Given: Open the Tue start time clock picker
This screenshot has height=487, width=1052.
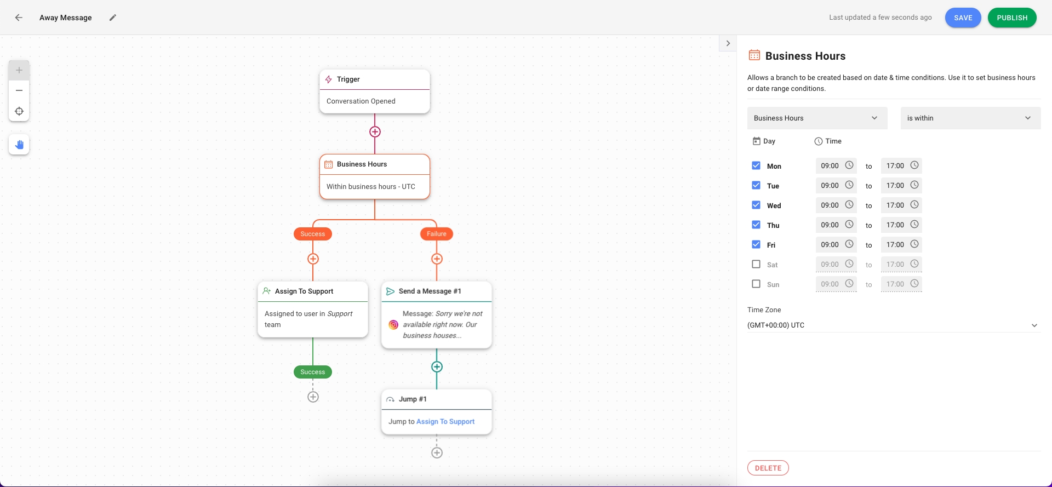Looking at the screenshot, I should [849, 185].
